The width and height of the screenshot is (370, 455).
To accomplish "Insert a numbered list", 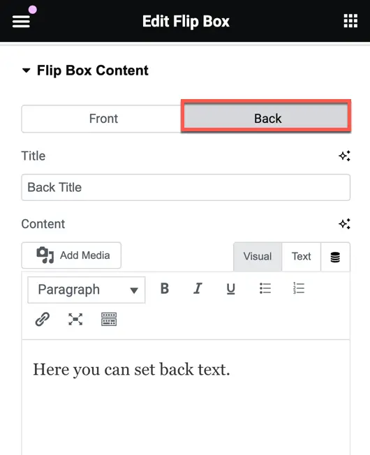I will (x=299, y=289).
